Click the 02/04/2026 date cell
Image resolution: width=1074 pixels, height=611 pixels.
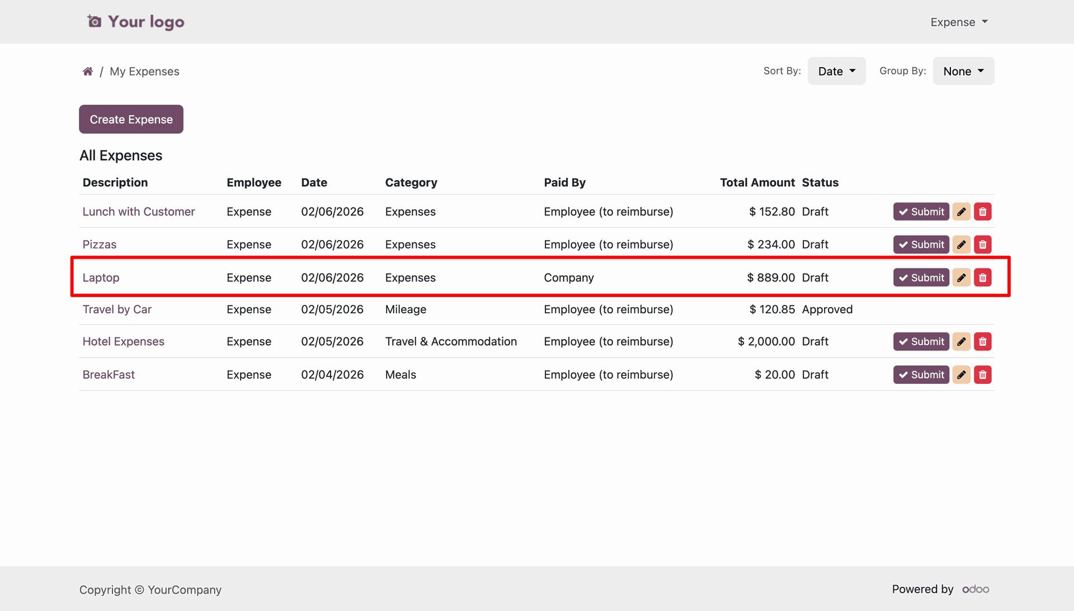(332, 374)
